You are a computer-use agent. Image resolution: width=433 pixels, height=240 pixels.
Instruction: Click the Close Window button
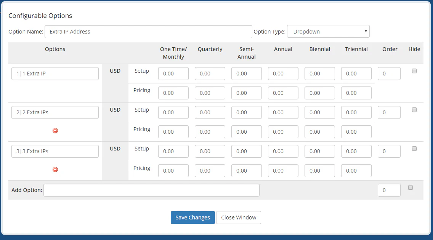pos(239,218)
